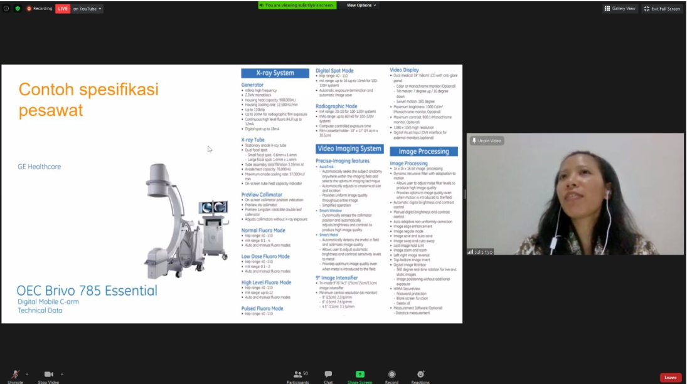Image resolution: width=687 pixels, height=384 pixels.
Task: Open the View Options dropdown
Action: coord(361,5)
